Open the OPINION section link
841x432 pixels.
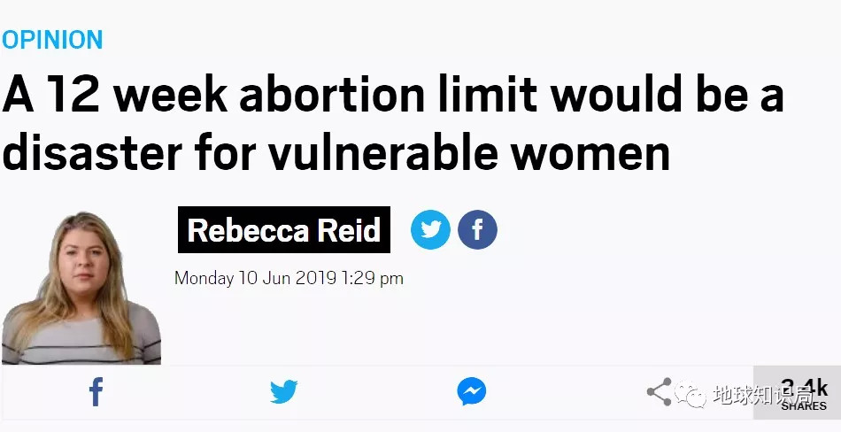click(x=52, y=40)
